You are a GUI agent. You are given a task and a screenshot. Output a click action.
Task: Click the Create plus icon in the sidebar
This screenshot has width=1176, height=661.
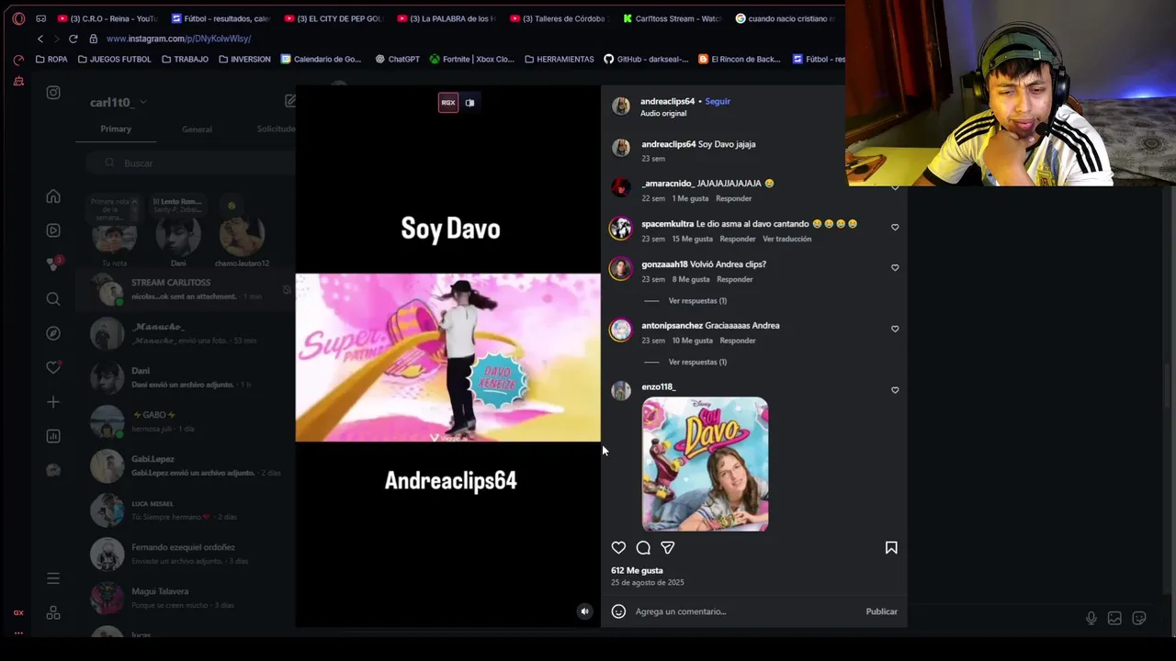point(53,402)
